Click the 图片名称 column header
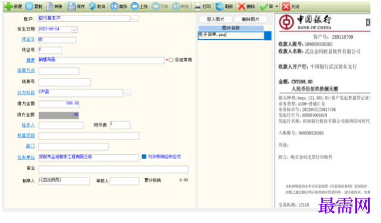The image size is (381, 223). [231, 28]
